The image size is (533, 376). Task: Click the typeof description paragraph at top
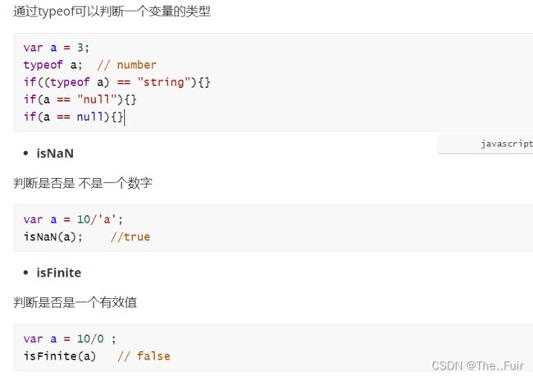pyautogui.click(x=112, y=11)
